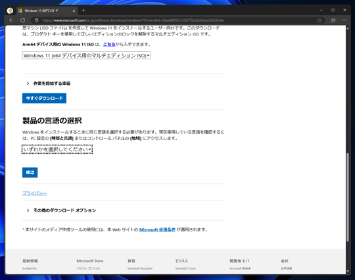Open browser settings and more menu
This screenshot has width=355, height=280.
344,20
